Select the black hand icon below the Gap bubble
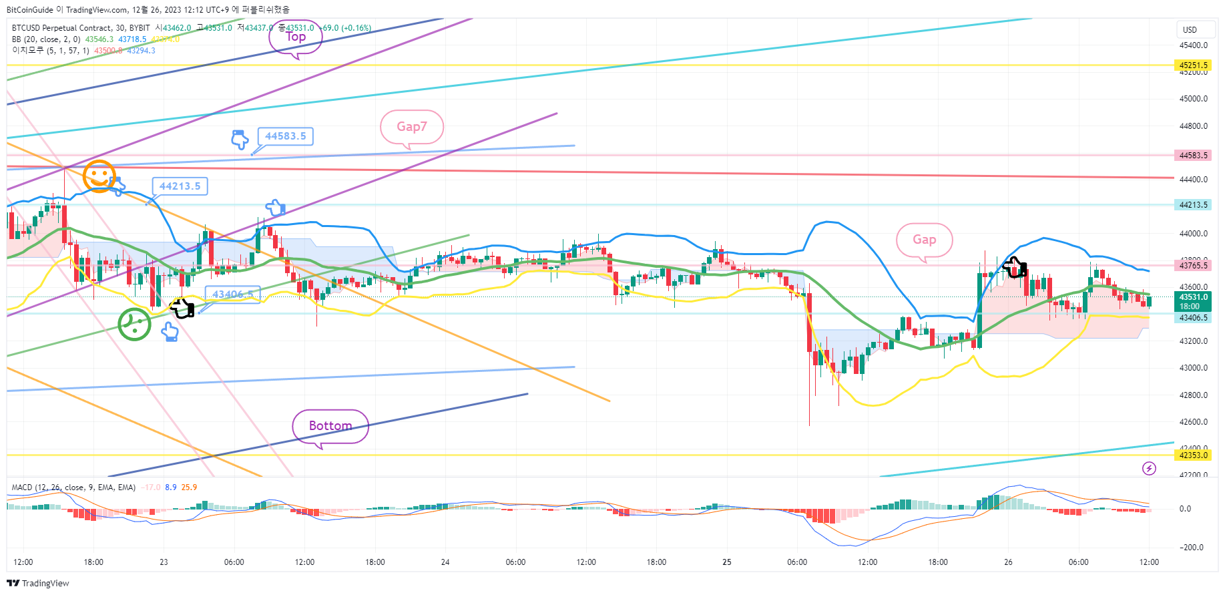This screenshot has height=595, width=1225. tap(1015, 267)
